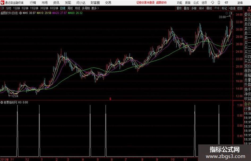This screenshot has width=251, height=161.
Task: Click the MA10: 29.58 value
Action: point(44,13)
